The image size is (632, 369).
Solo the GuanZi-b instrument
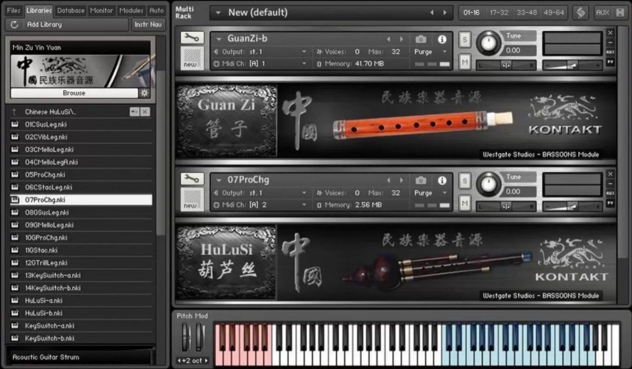(x=465, y=40)
